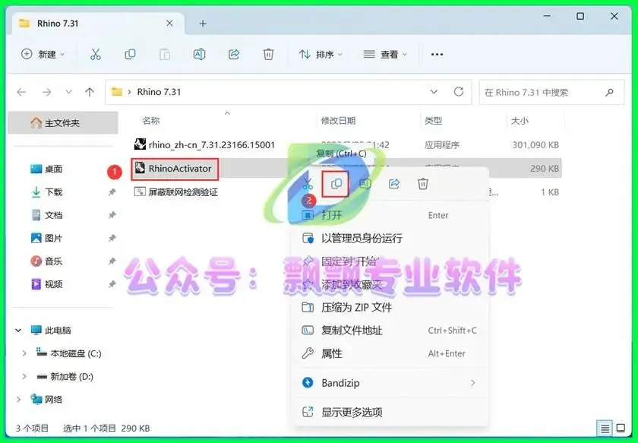638x443 pixels.
Task: Expand the 本地磁盘 (C:) node
Action: click(24, 353)
